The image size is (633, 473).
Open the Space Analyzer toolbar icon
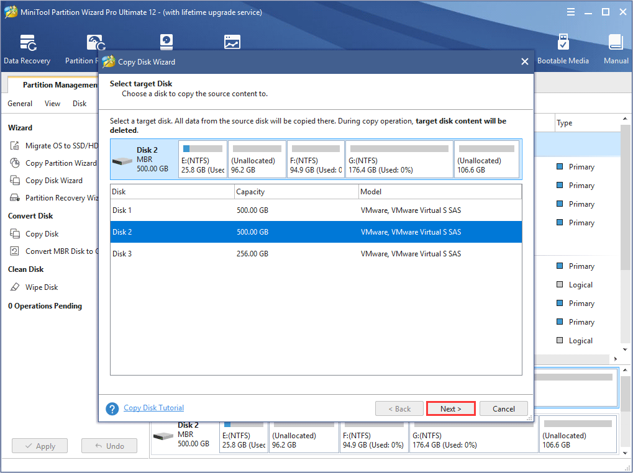pyautogui.click(x=232, y=42)
